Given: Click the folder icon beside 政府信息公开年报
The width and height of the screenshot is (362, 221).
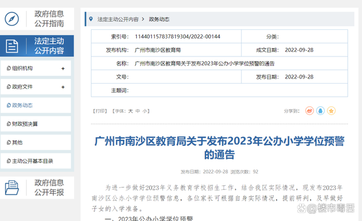Looking at the screenshot, I should [x=12, y=188].
